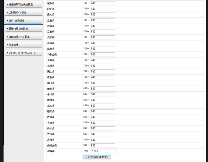Focus the 岐阜県 shipping fee input

coord(102,3)
